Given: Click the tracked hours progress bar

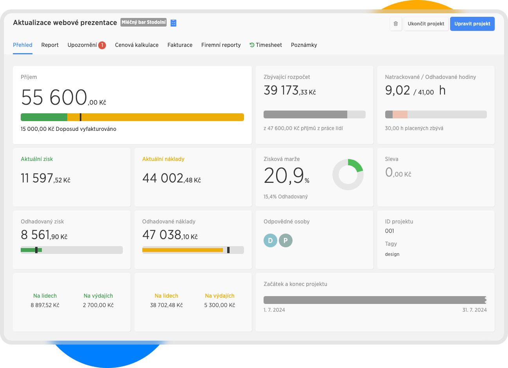Looking at the screenshot, I should coord(436,114).
